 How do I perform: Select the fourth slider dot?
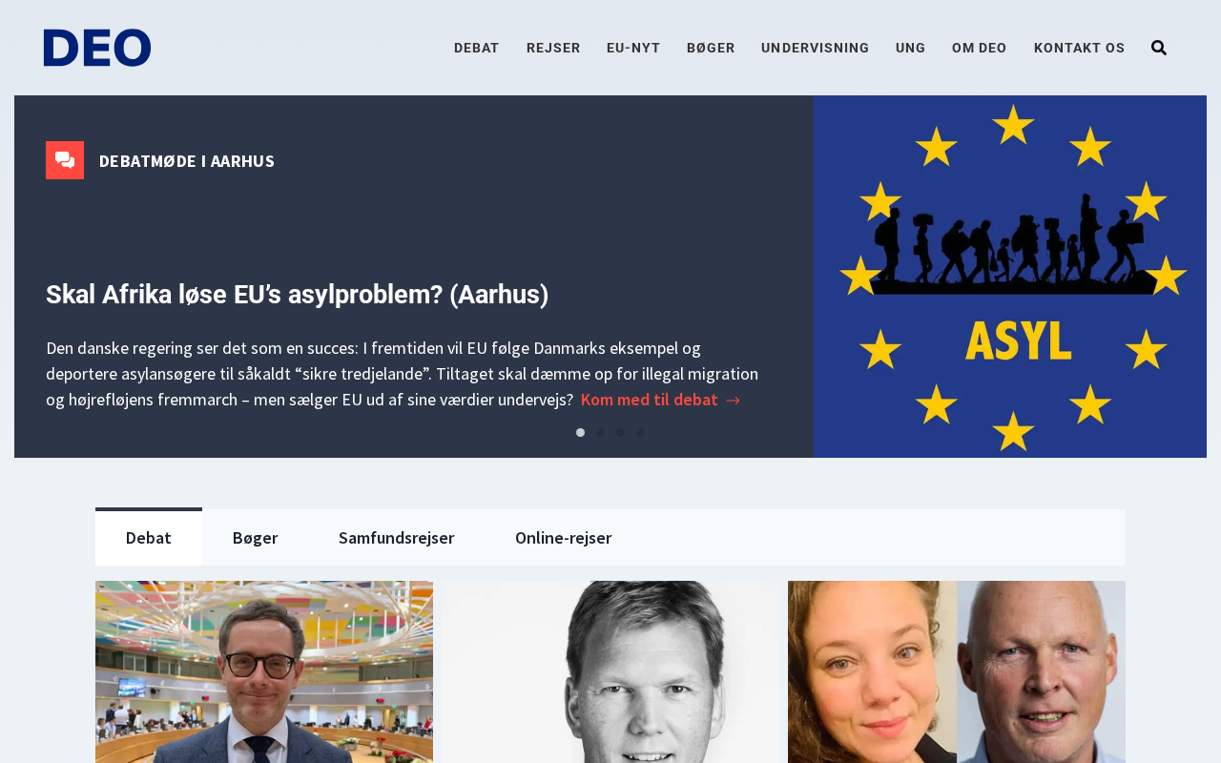[640, 433]
